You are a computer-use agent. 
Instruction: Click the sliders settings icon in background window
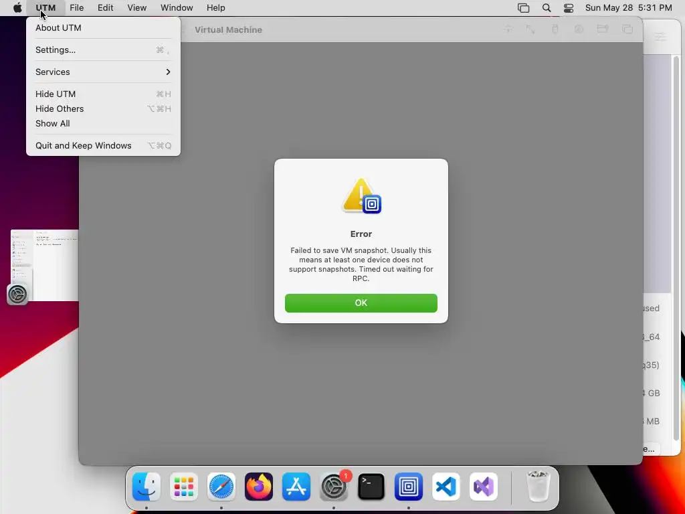tap(660, 37)
